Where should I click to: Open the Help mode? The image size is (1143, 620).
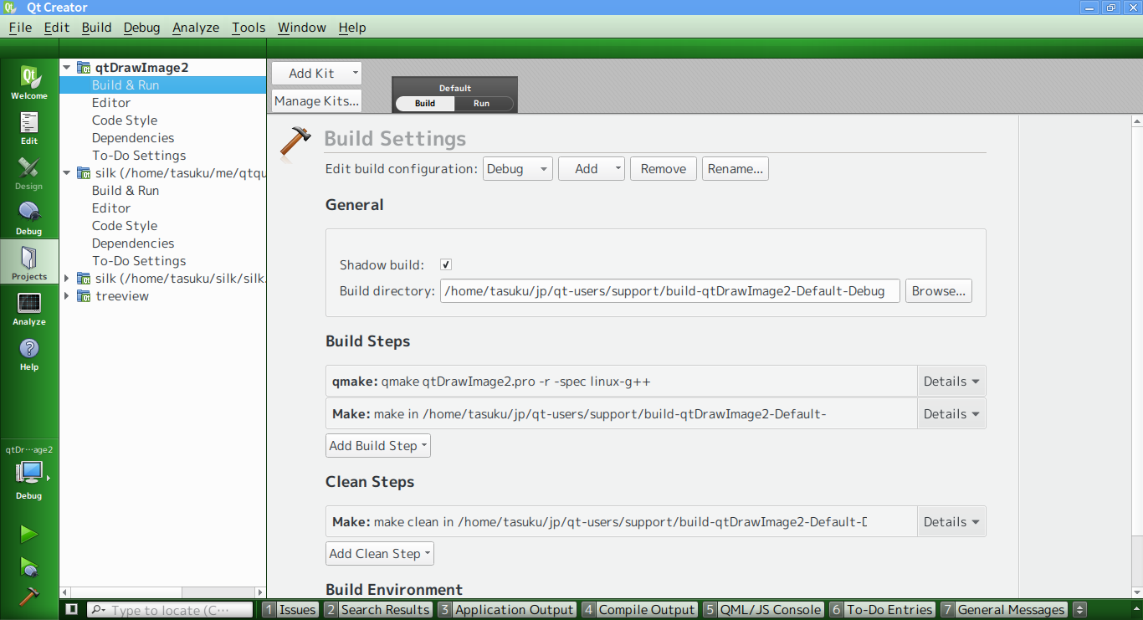coord(29,353)
